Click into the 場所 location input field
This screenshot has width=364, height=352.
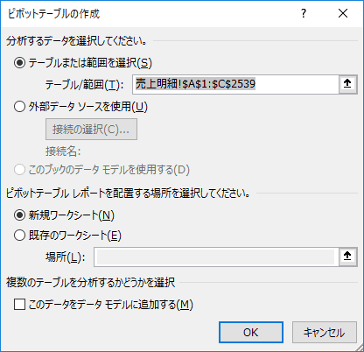pos(216,257)
